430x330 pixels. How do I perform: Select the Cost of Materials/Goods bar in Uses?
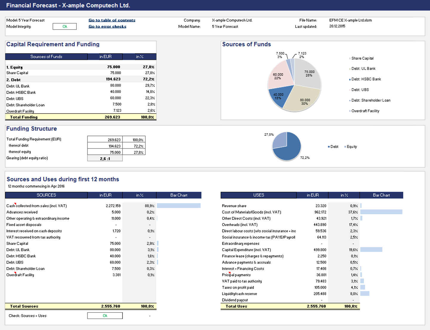[381, 212]
